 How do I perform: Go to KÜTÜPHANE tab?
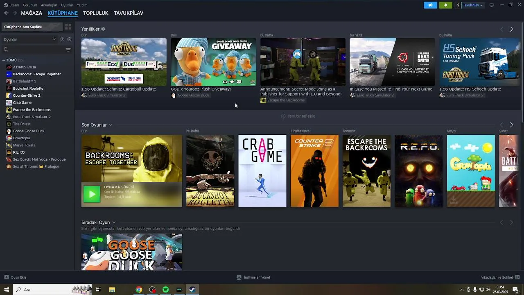click(x=63, y=13)
